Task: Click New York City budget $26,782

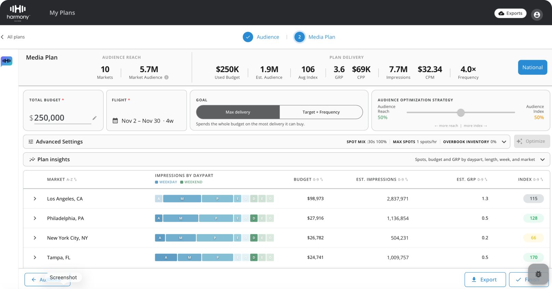Action: click(x=315, y=238)
